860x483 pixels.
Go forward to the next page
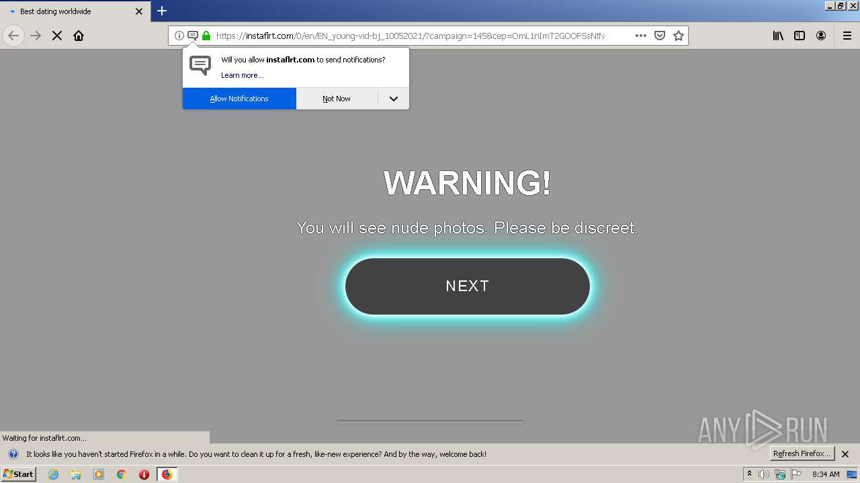coord(36,36)
